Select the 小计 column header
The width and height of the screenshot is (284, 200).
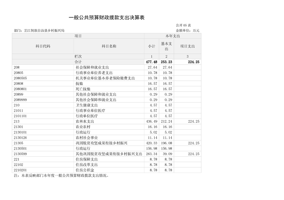pos(152,46)
